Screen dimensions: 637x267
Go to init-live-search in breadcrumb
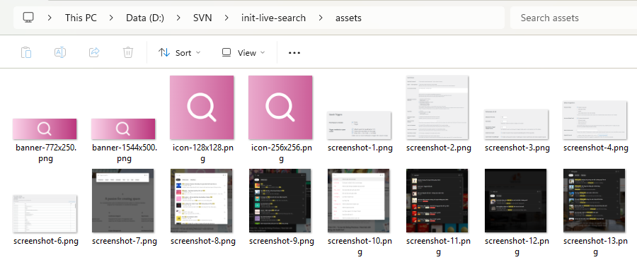(273, 18)
